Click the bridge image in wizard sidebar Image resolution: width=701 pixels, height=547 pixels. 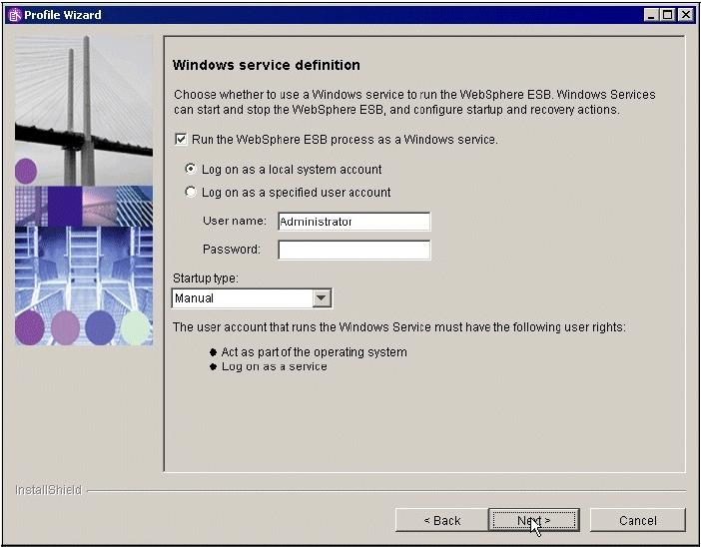click(84, 111)
